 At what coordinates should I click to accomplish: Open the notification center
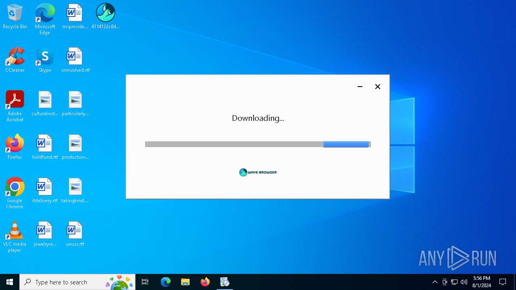(x=503, y=282)
